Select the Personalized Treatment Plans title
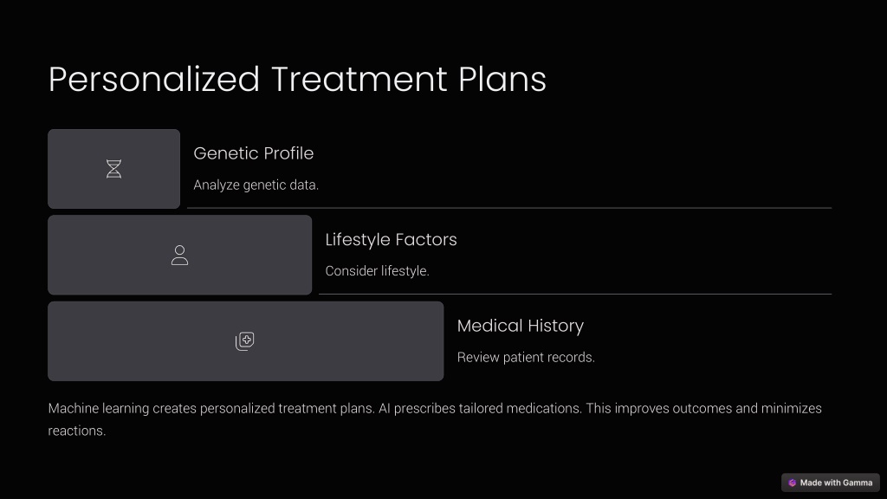The height and width of the screenshot is (499, 887). click(297, 79)
